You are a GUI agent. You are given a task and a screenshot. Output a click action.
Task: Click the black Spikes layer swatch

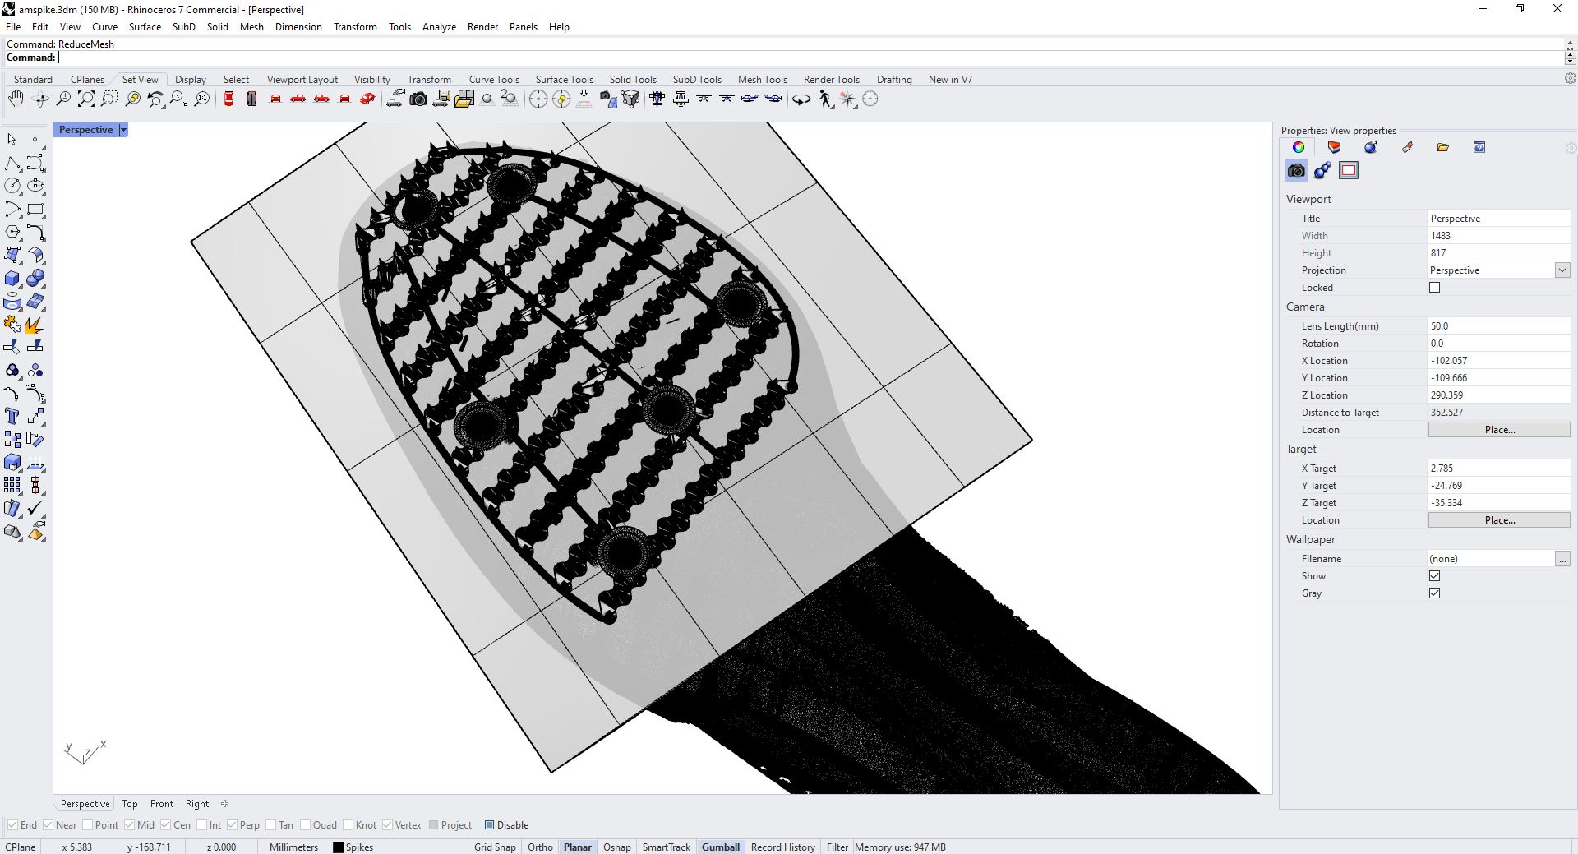coord(338,847)
